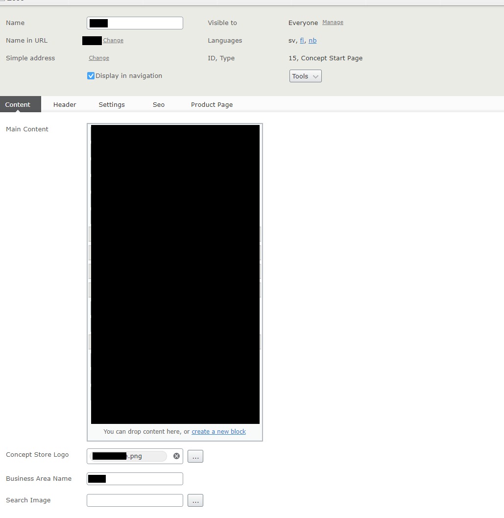This screenshot has width=504, height=518.
Task: Open the Product Page tab
Action: pyautogui.click(x=212, y=104)
